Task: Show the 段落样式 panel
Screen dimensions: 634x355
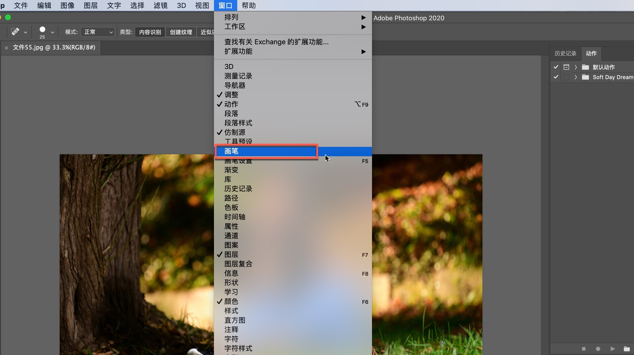Action: [x=293, y=123]
